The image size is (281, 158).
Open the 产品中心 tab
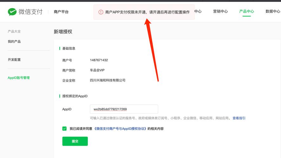point(247,11)
